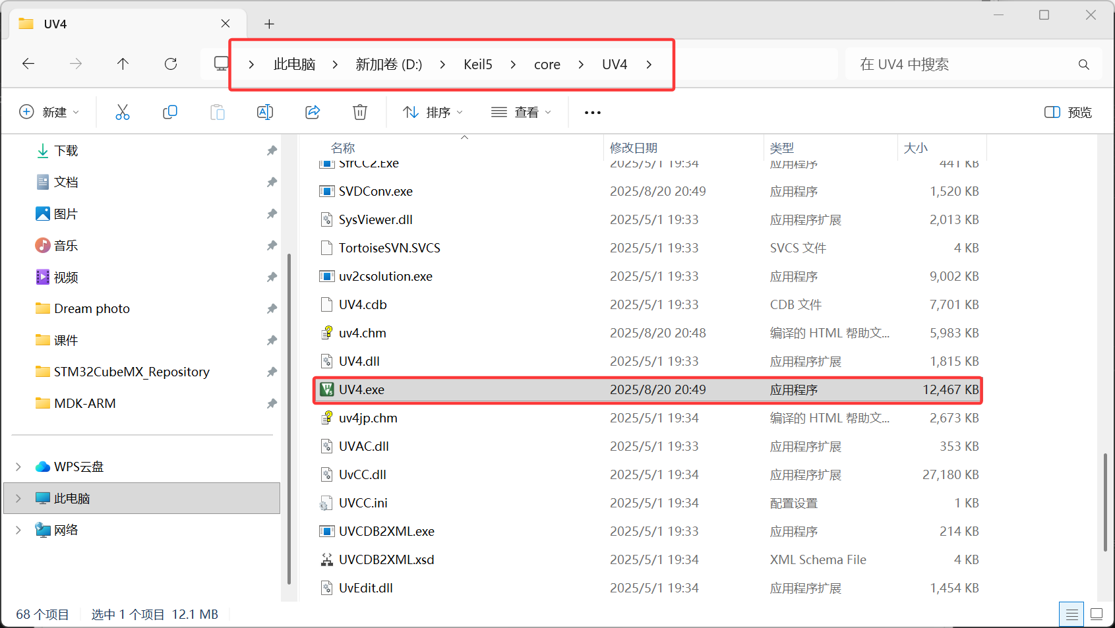Click the uv4.chm help file icon
This screenshot has width=1115, height=628.
click(x=326, y=333)
